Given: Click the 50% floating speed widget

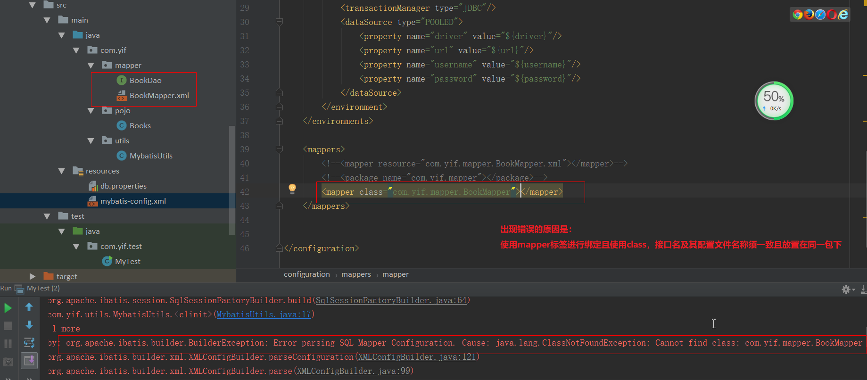Looking at the screenshot, I should [x=774, y=101].
